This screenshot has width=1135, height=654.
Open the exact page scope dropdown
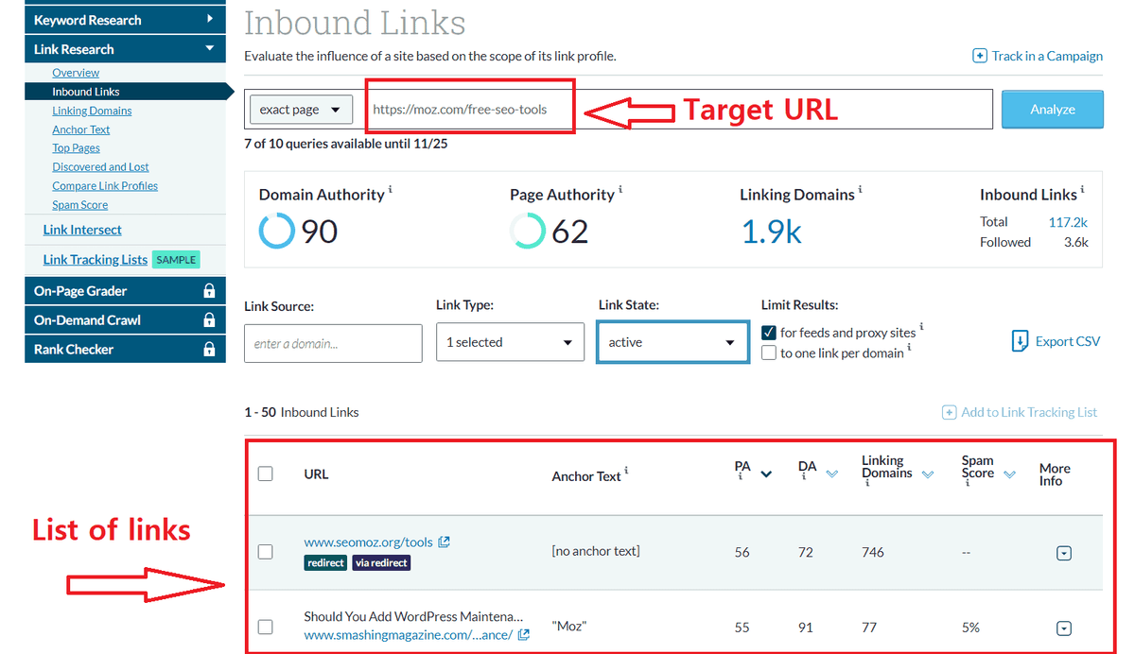pyautogui.click(x=301, y=110)
